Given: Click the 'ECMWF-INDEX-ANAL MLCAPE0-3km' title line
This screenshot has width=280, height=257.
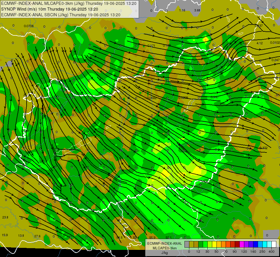Looking at the screenshot, I should click(x=69, y=3).
